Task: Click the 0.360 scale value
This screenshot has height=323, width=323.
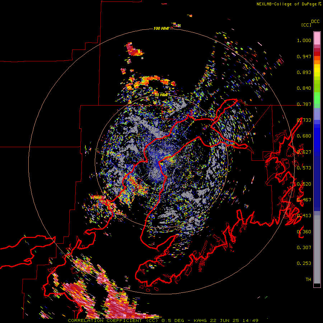Action: 304,232
